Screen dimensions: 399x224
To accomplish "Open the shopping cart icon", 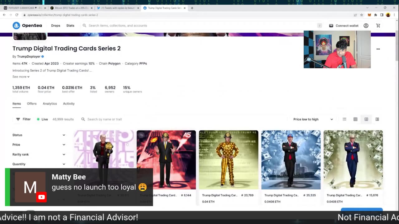I will coord(378,26).
